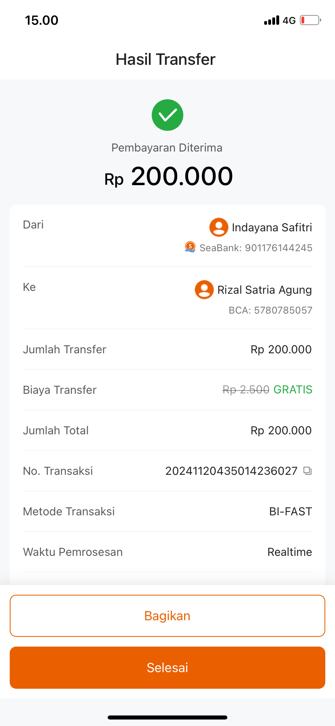Tap the green GRATIS fee label
Image resolution: width=335 pixels, height=726 pixels.
click(293, 390)
